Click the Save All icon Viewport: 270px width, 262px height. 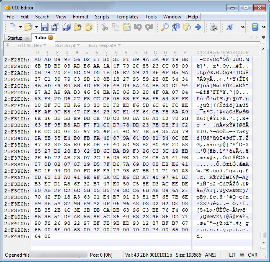tap(66, 27)
